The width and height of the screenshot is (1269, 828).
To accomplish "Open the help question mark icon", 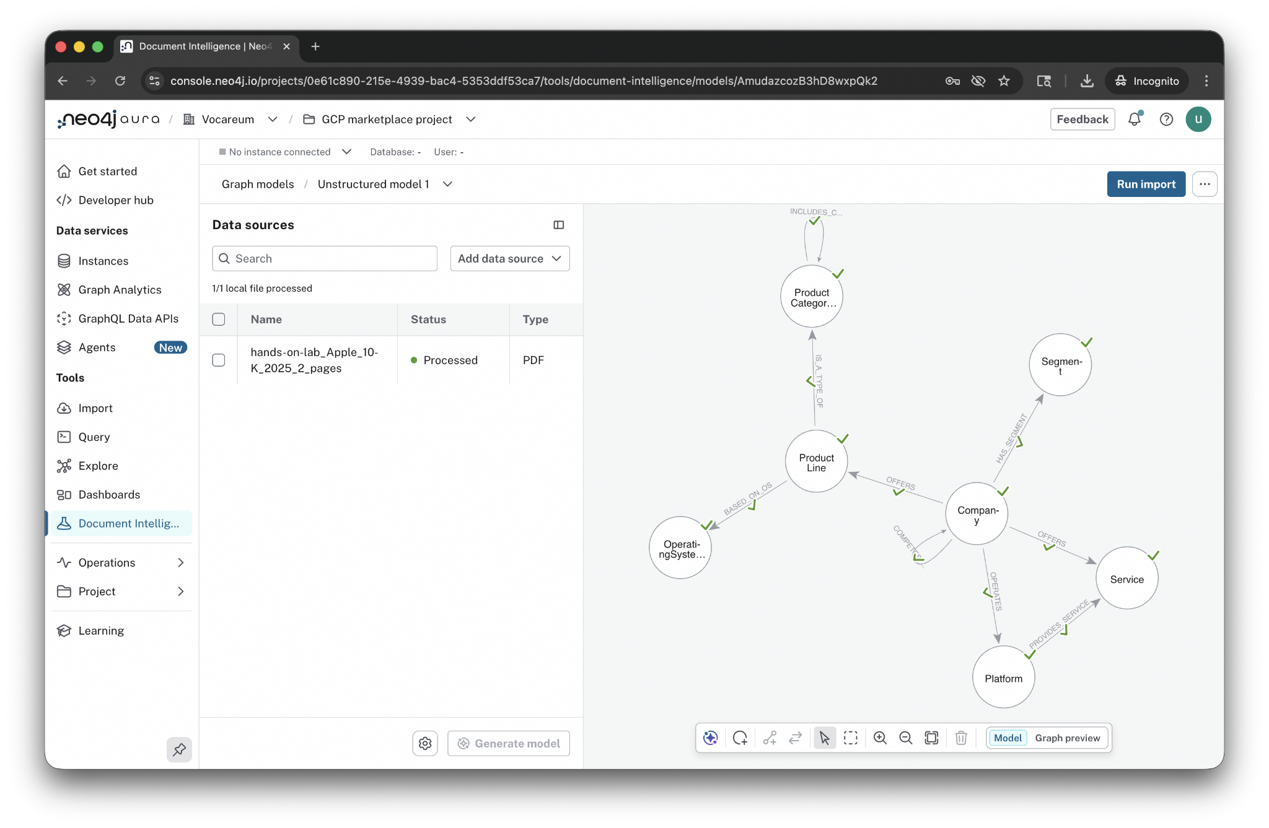I will click(x=1166, y=119).
